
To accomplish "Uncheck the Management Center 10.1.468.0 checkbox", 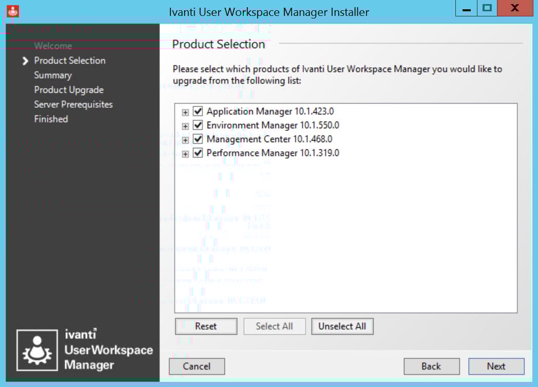I will (x=198, y=139).
